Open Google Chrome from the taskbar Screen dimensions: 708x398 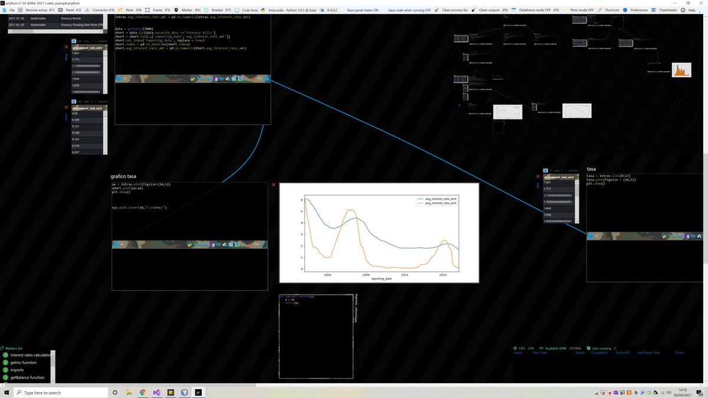pyautogui.click(x=143, y=392)
